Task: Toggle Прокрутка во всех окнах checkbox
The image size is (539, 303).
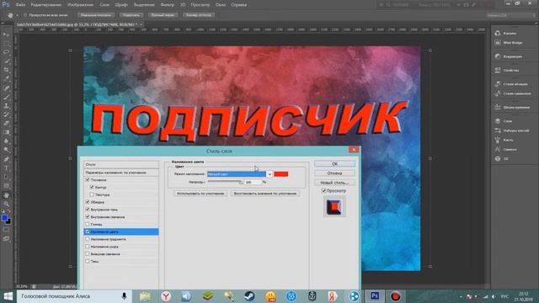Action: [x=25, y=15]
